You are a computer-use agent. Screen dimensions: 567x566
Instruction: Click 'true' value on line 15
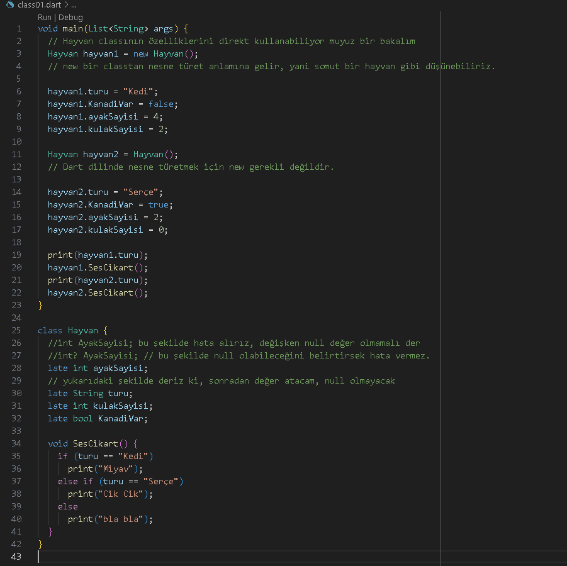tap(159, 204)
